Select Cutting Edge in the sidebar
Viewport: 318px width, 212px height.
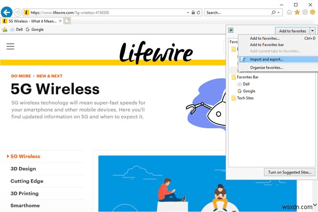coord(27,181)
